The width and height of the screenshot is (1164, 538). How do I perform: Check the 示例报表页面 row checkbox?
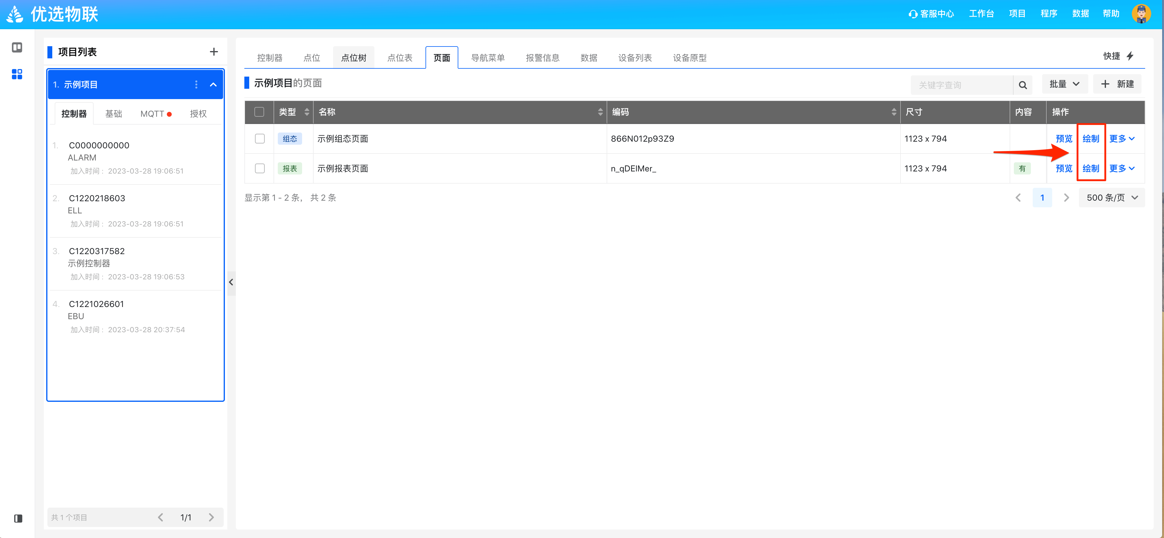(x=260, y=169)
